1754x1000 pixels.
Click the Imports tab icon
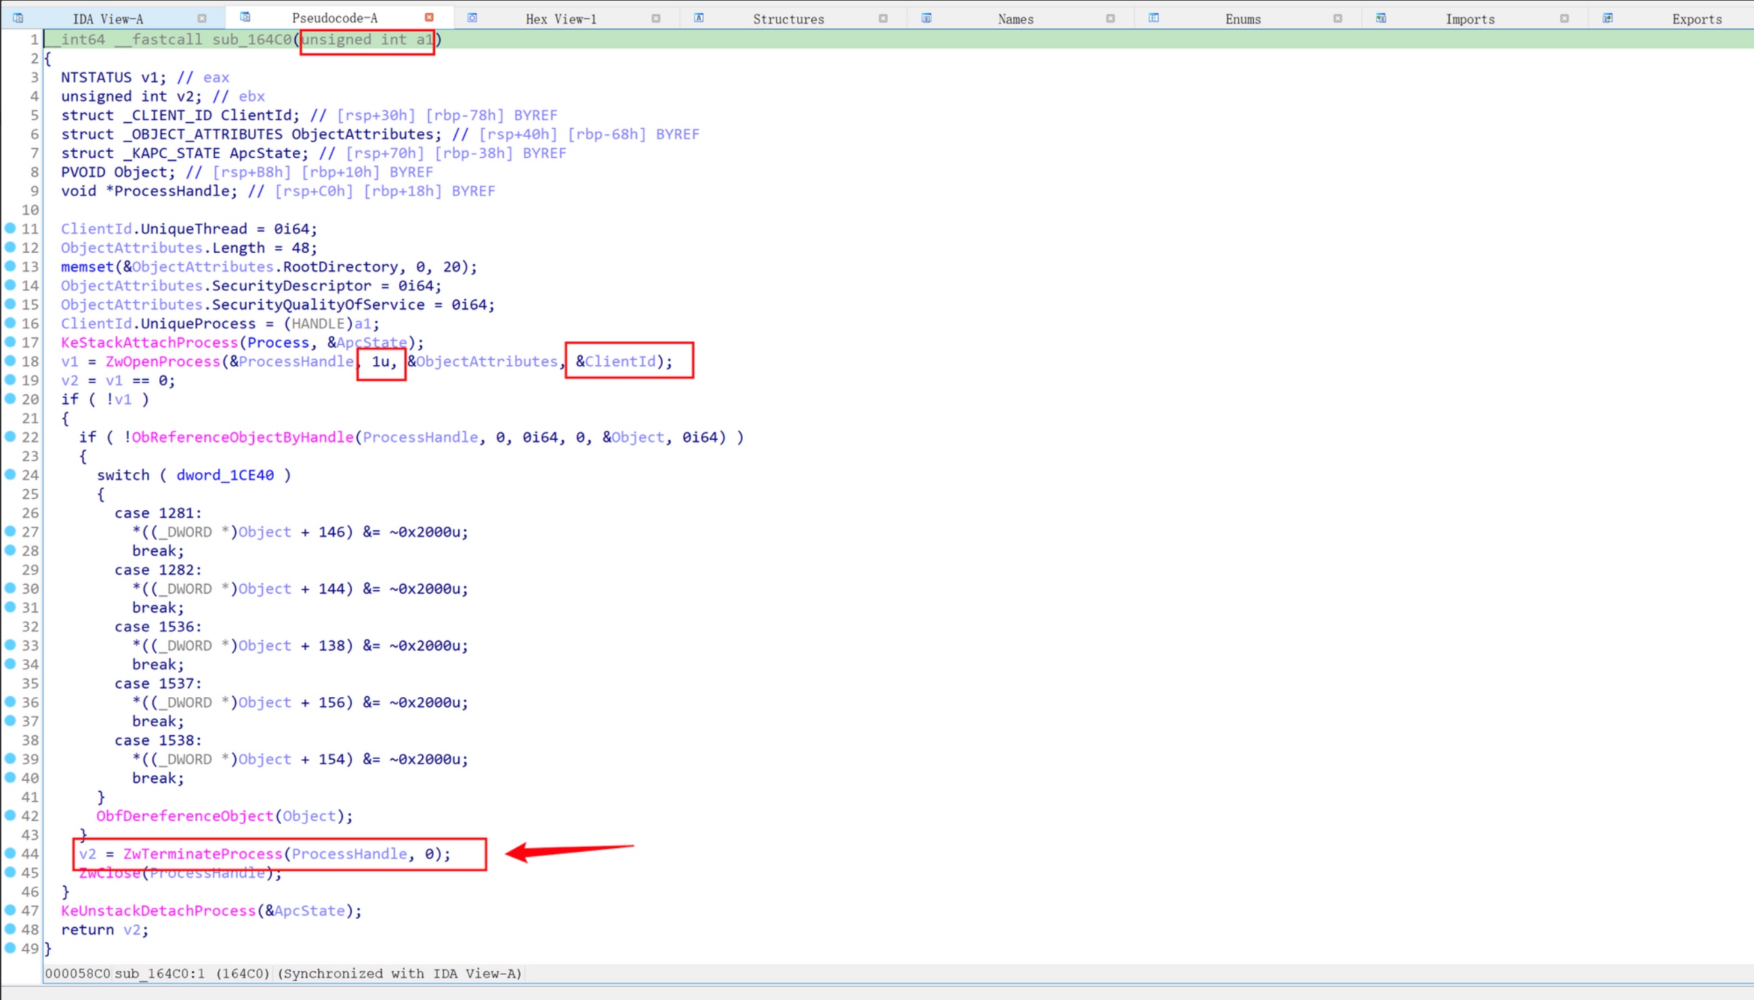[x=1381, y=18]
